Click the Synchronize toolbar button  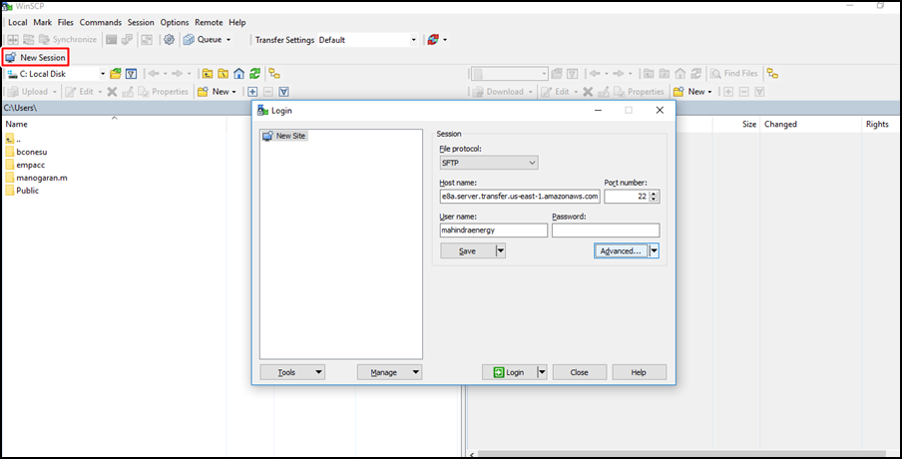68,40
